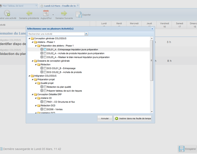Click scrollbar down arrow in dialog

(x=152, y=112)
